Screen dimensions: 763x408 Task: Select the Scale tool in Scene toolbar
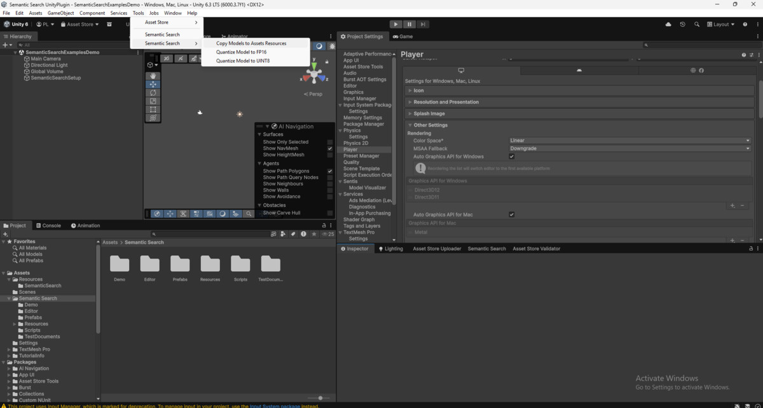[153, 101]
